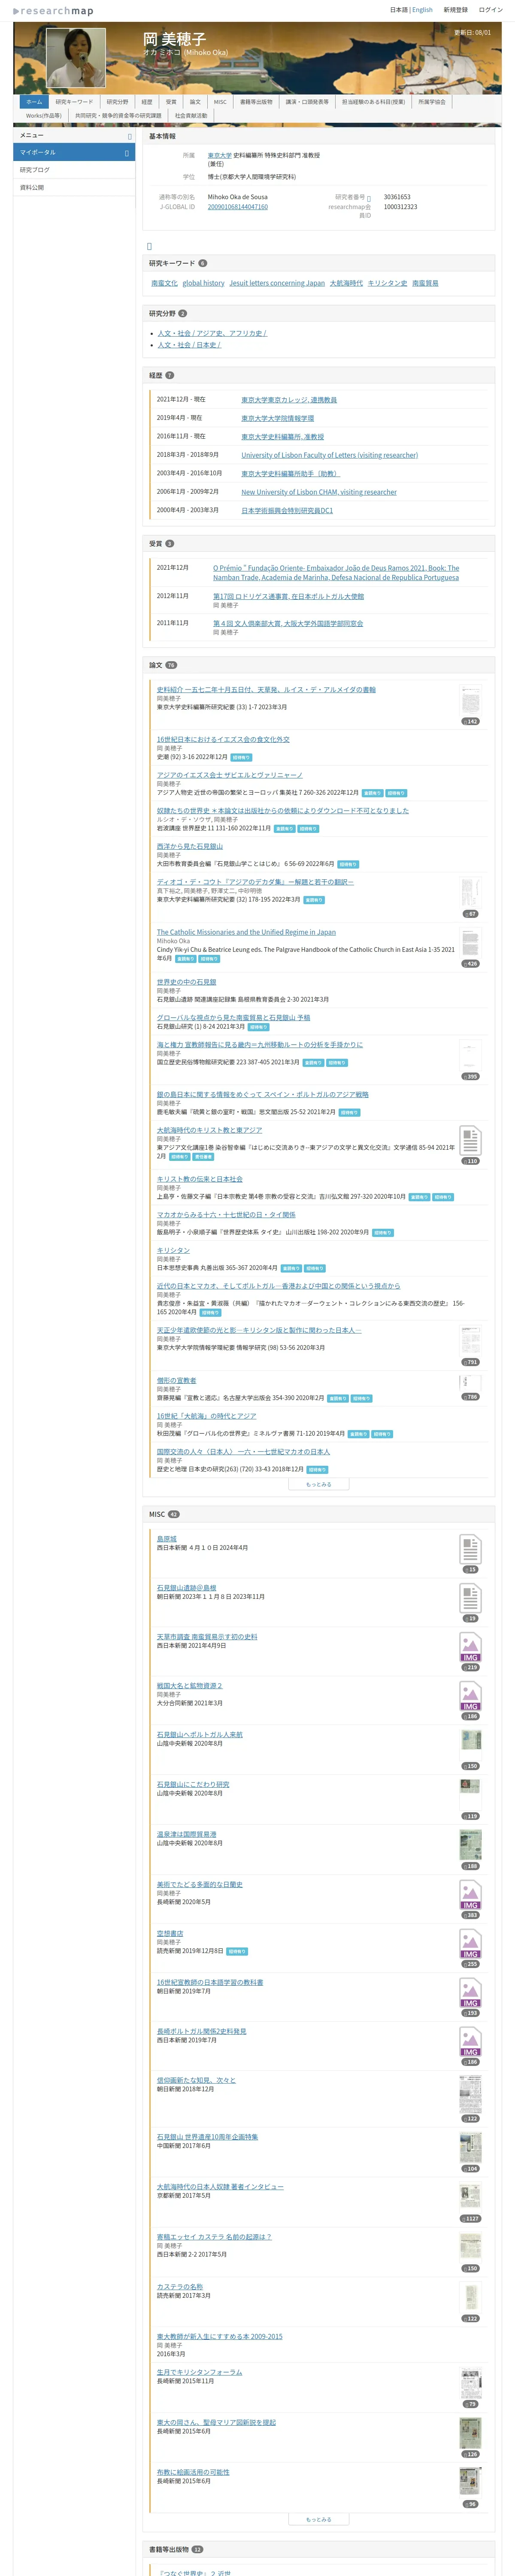Open New University of Lisbon CHAM entry
This screenshot has height=2576, width=515.
(x=318, y=492)
